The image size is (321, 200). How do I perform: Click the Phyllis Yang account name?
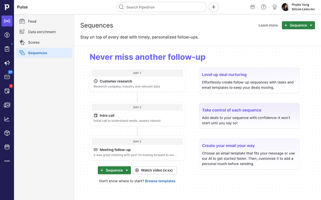pos(300,5)
